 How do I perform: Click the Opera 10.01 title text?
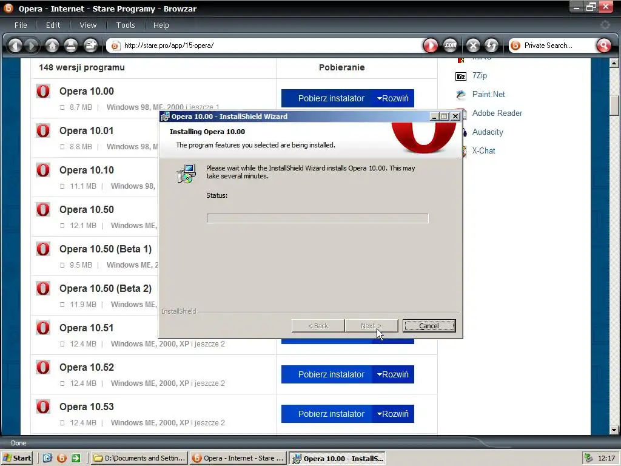click(86, 131)
